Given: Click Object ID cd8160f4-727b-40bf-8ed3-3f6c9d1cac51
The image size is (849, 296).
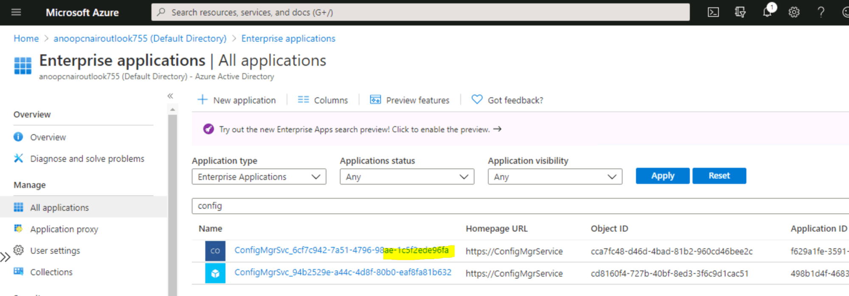Looking at the screenshot, I should pos(669,274).
